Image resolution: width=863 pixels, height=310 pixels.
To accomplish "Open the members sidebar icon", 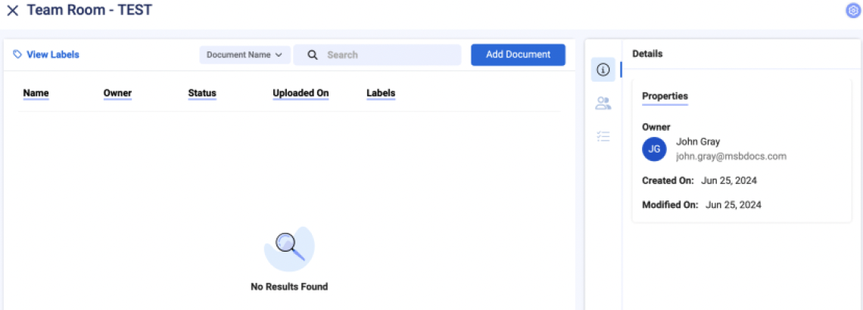I will click(603, 104).
